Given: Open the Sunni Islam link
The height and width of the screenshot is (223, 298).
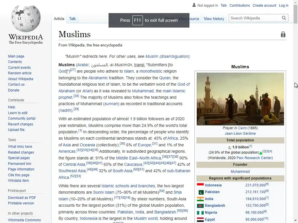Looking at the screenshot, I should [x=104, y=192].
